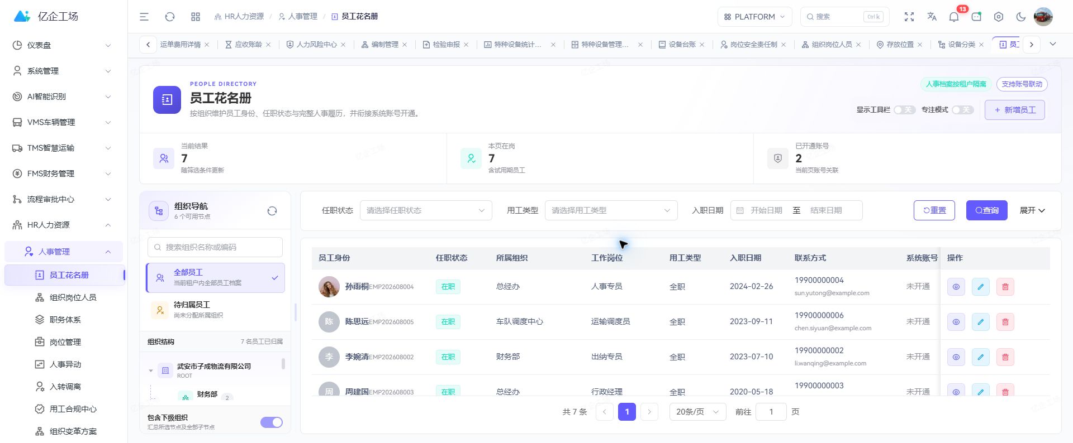
Task: Select the 财务部 tree node
Action: [207, 394]
